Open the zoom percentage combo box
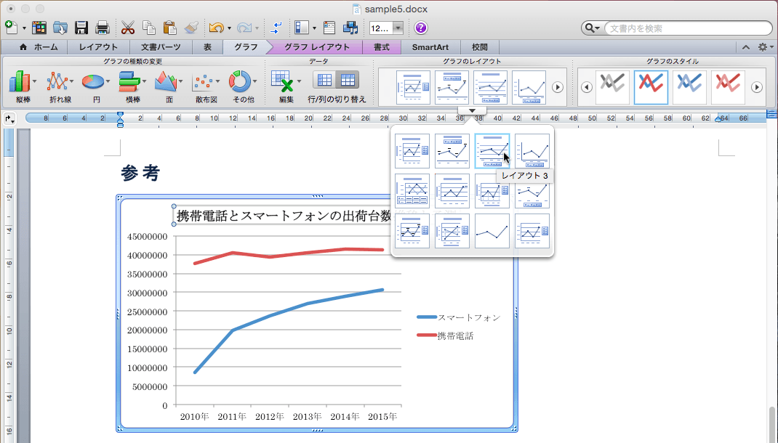 [386, 28]
